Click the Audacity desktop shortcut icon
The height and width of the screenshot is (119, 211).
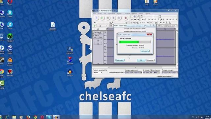[70, 73]
